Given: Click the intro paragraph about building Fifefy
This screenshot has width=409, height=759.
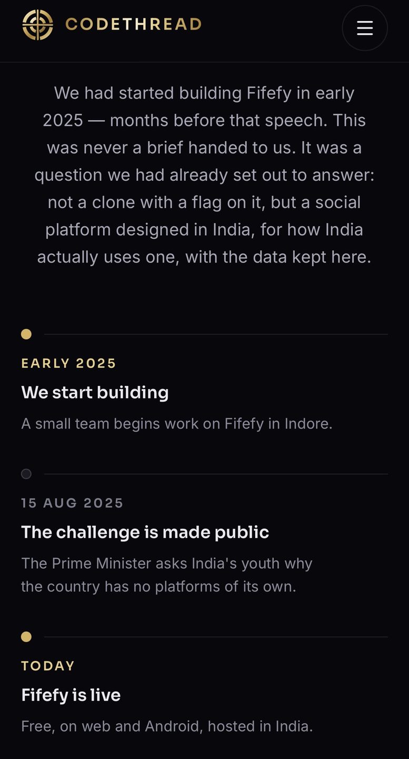Looking at the screenshot, I should tap(204, 175).
